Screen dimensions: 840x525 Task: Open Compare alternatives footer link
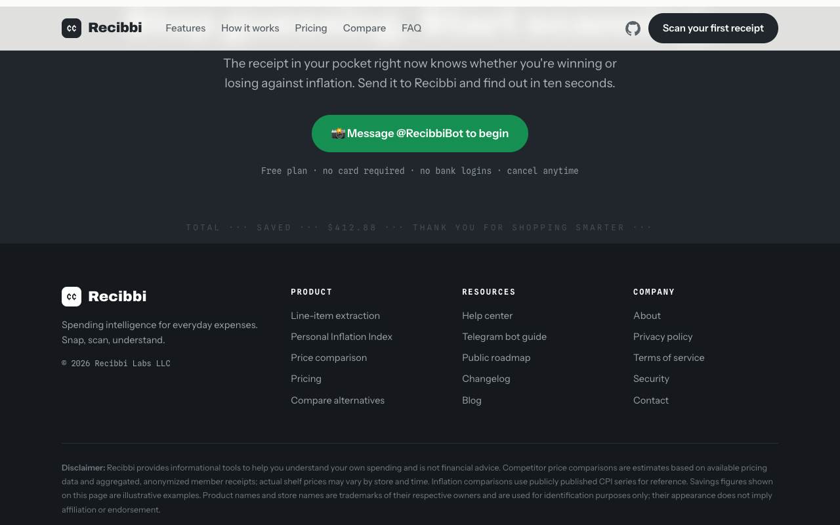click(337, 400)
